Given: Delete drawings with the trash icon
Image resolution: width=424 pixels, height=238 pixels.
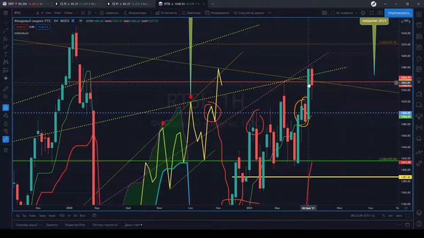Looking at the screenshot, I should point(6,150).
